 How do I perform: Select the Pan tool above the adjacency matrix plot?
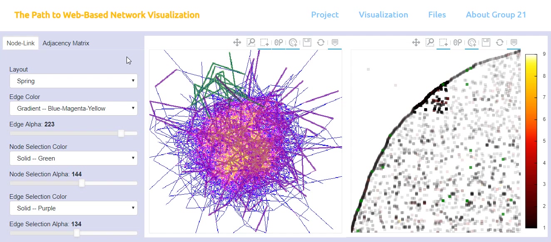tap(415, 42)
